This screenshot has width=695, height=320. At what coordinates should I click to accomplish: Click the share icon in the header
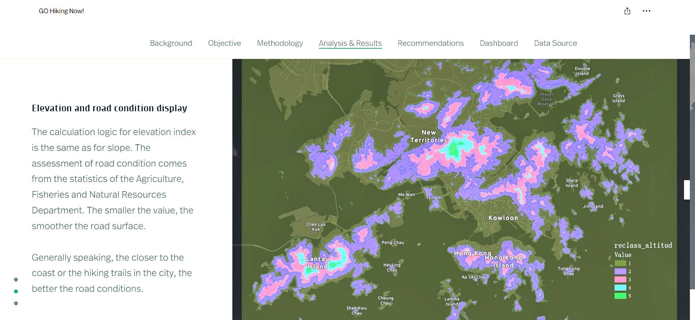[x=627, y=11]
